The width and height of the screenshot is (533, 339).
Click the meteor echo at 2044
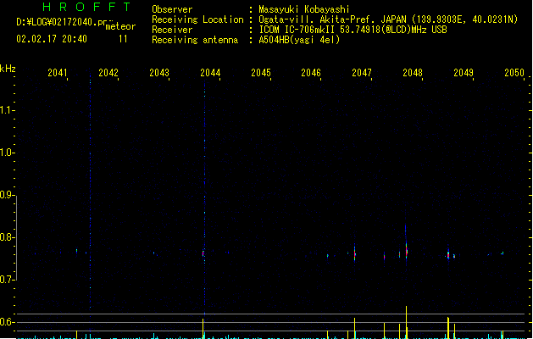click(203, 253)
